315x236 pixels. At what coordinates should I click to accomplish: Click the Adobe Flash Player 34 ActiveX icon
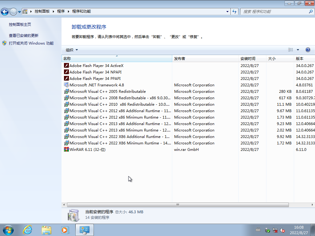(x=66, y=65)
